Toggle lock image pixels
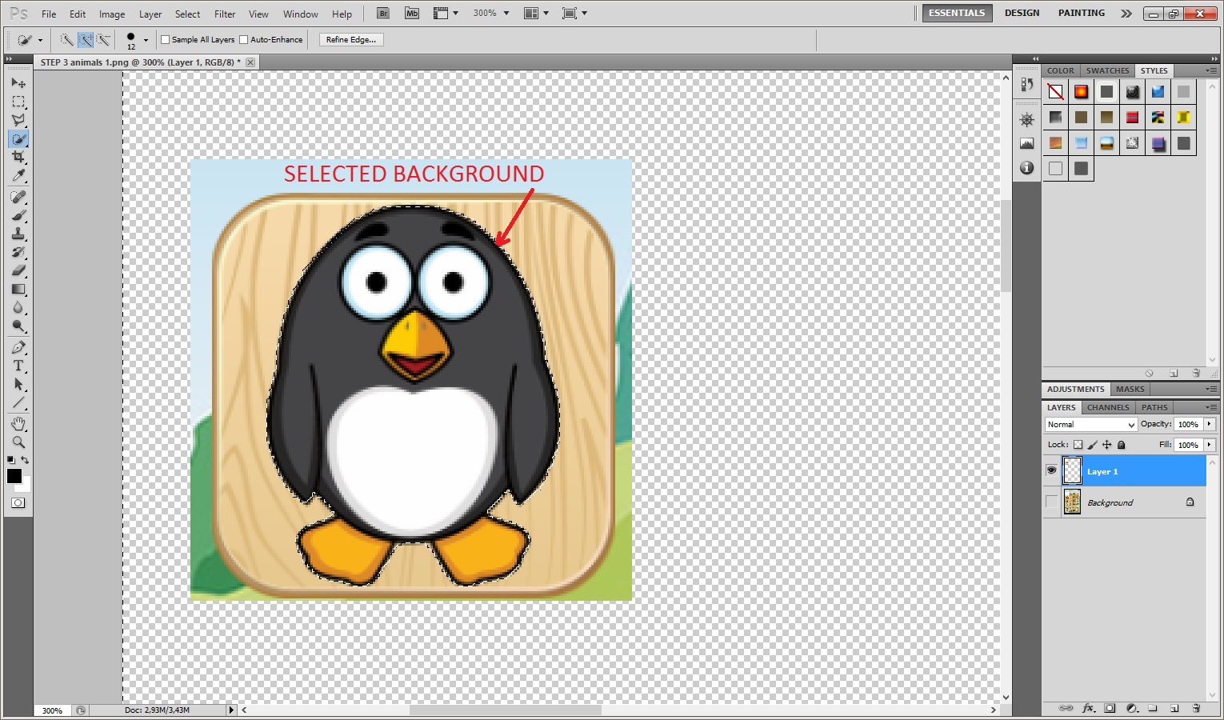The width and height of the screenshot is (1224, 720). (1093, 445)
